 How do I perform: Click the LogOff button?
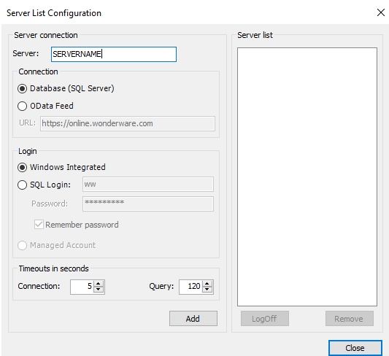click(x=265, y=319)
